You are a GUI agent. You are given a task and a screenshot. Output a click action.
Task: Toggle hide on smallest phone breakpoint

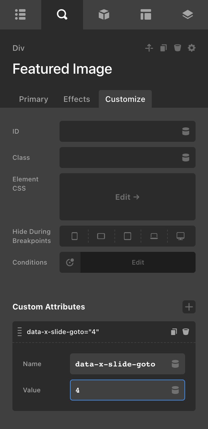click(75, 236)
